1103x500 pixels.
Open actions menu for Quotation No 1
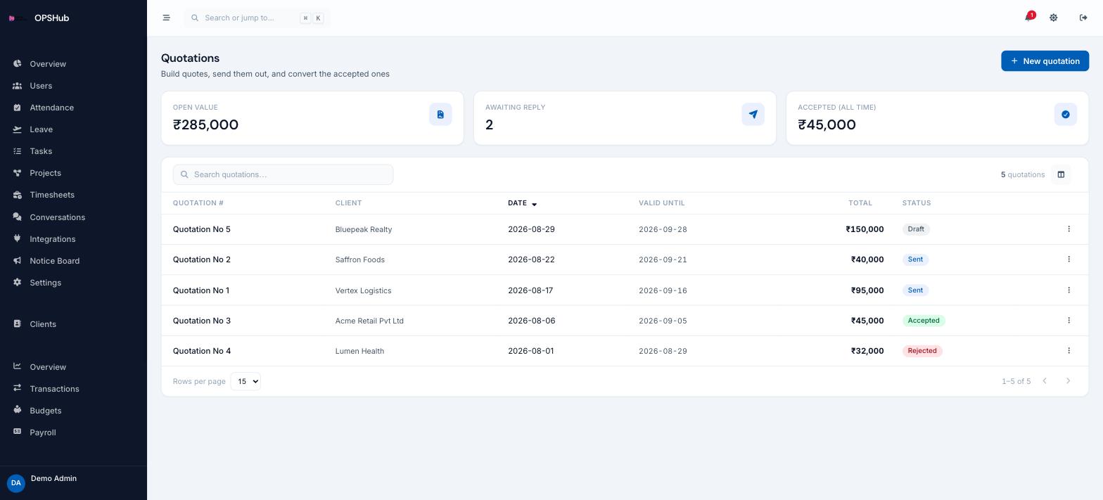(x=1069, y=290)
